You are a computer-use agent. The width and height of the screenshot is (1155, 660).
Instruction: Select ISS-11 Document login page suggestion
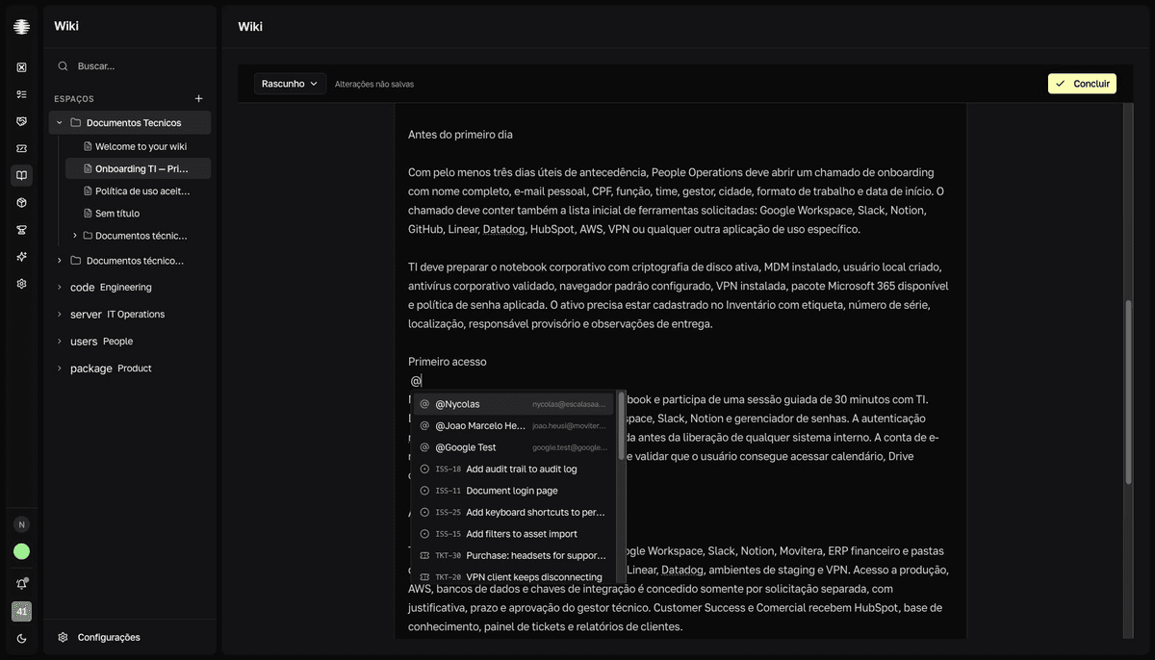coord(514,491)
